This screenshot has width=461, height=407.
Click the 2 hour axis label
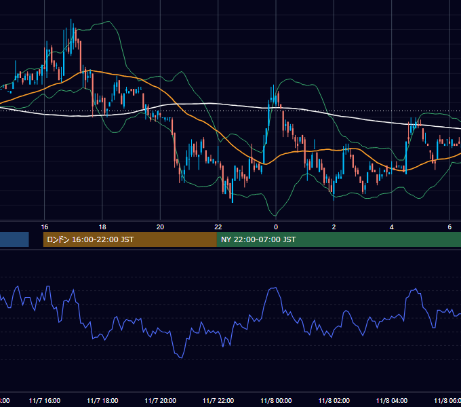coord(334,227)
